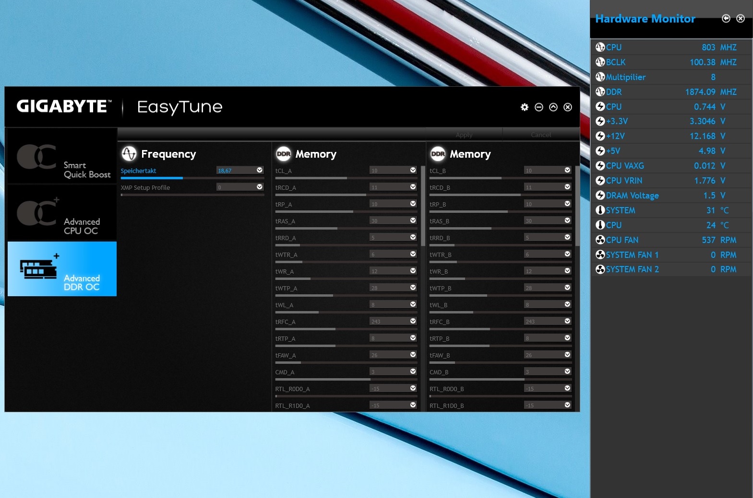This screenshot has width=753, height=498.
Task: Click the tRRD_A label
Action: point(286,238)
